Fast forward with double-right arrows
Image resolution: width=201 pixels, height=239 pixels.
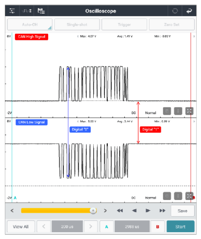coord(162,211)
